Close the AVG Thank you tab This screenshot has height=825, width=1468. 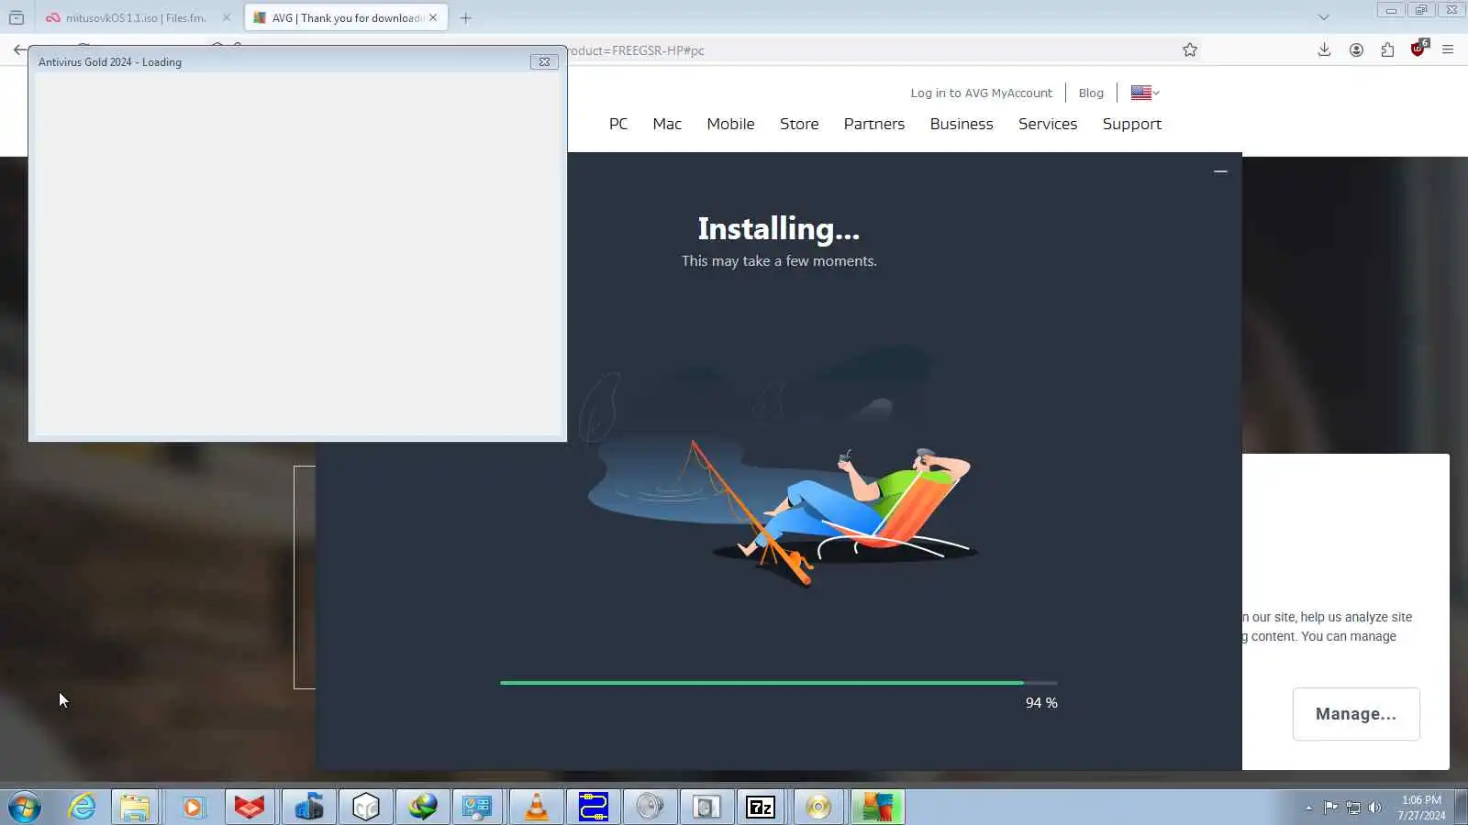tap(433, 17)
